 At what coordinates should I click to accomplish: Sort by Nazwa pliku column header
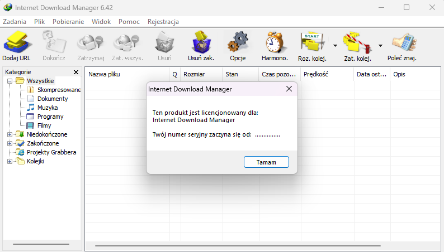127,74
